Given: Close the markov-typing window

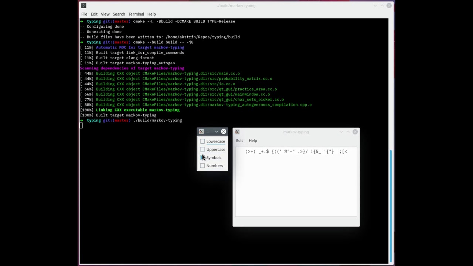Looking at the screenshot, I should coord(355,132).
